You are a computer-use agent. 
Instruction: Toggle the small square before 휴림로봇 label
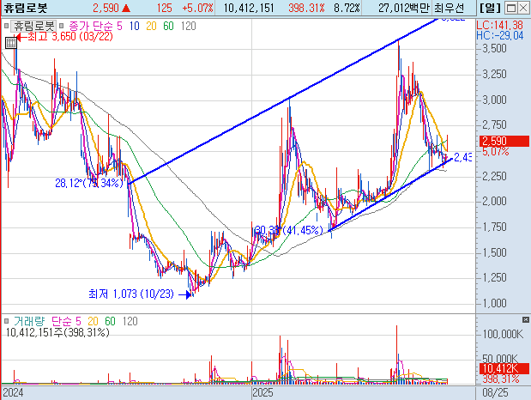[x=6, y=26]
